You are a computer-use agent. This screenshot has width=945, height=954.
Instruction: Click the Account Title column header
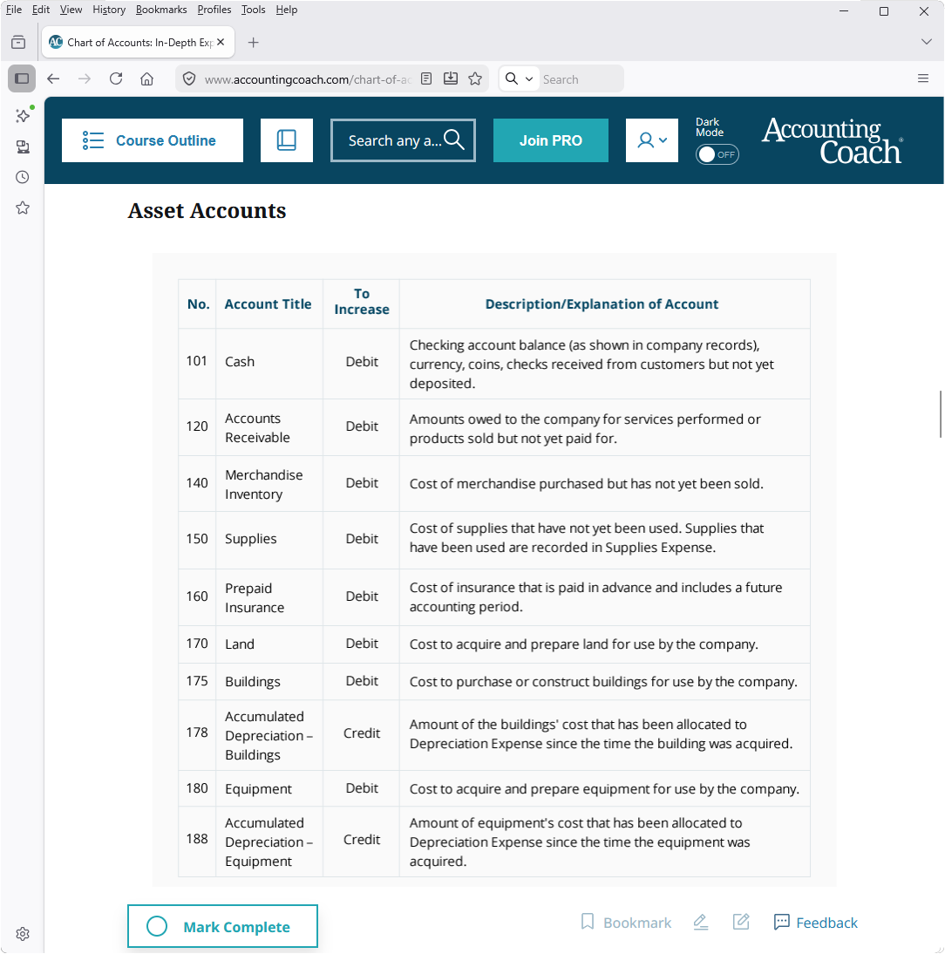tap(269, 304)
